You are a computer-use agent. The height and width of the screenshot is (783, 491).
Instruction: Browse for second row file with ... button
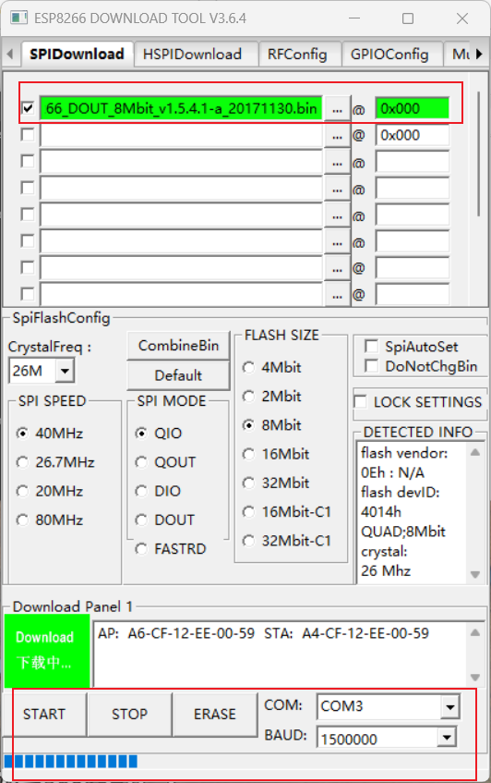coord(338,135)
